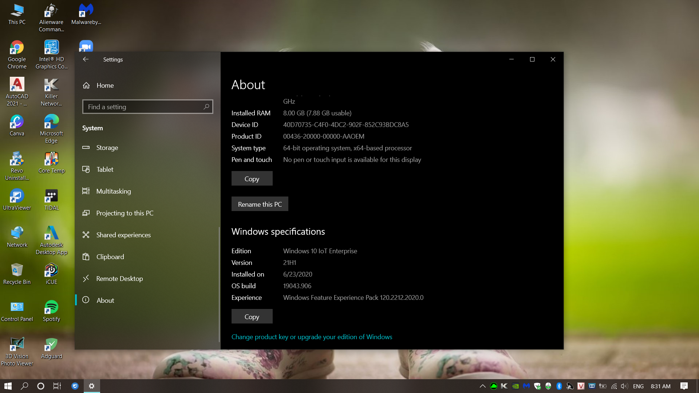Open the Killer tray icon
The width and height of the screenshot is (699, 393).
(505, 386)
